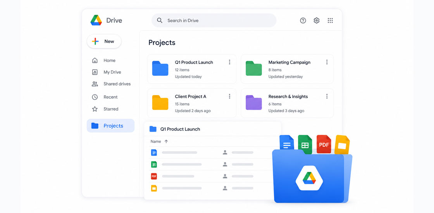The width and height of the screenshot is (434, 213).
Task: Click owner person icon in Docs file row
Action: tap(225, 152)
